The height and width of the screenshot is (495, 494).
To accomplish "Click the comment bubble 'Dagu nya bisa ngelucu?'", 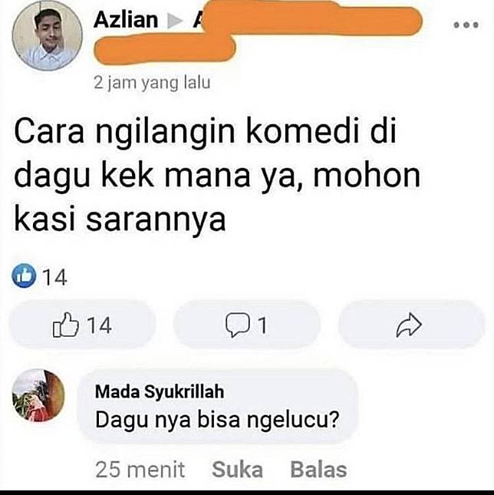I will (x=219, y=406).
